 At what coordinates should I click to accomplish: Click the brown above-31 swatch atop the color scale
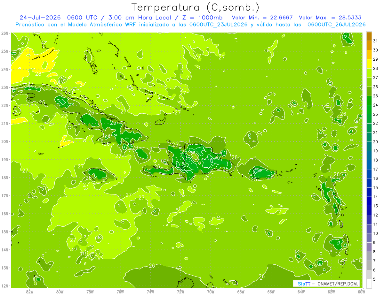[369, 36]
